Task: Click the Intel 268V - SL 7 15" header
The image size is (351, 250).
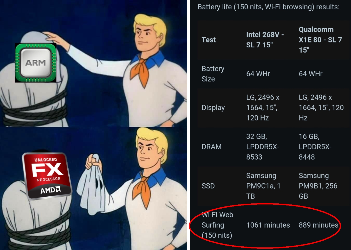Action: pyautogui.click(x=265, y=40)
